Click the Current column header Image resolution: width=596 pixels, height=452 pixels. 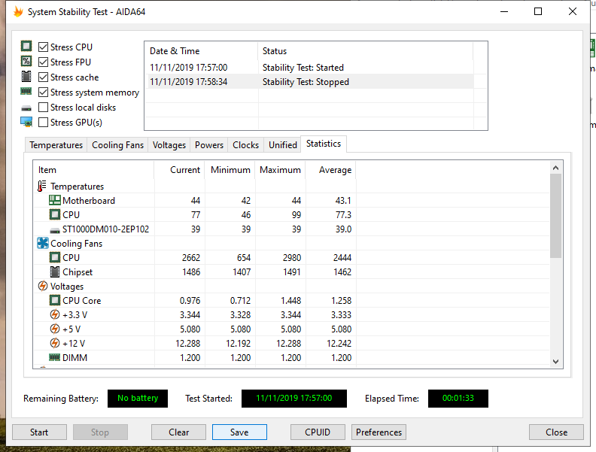pos(179,170)
